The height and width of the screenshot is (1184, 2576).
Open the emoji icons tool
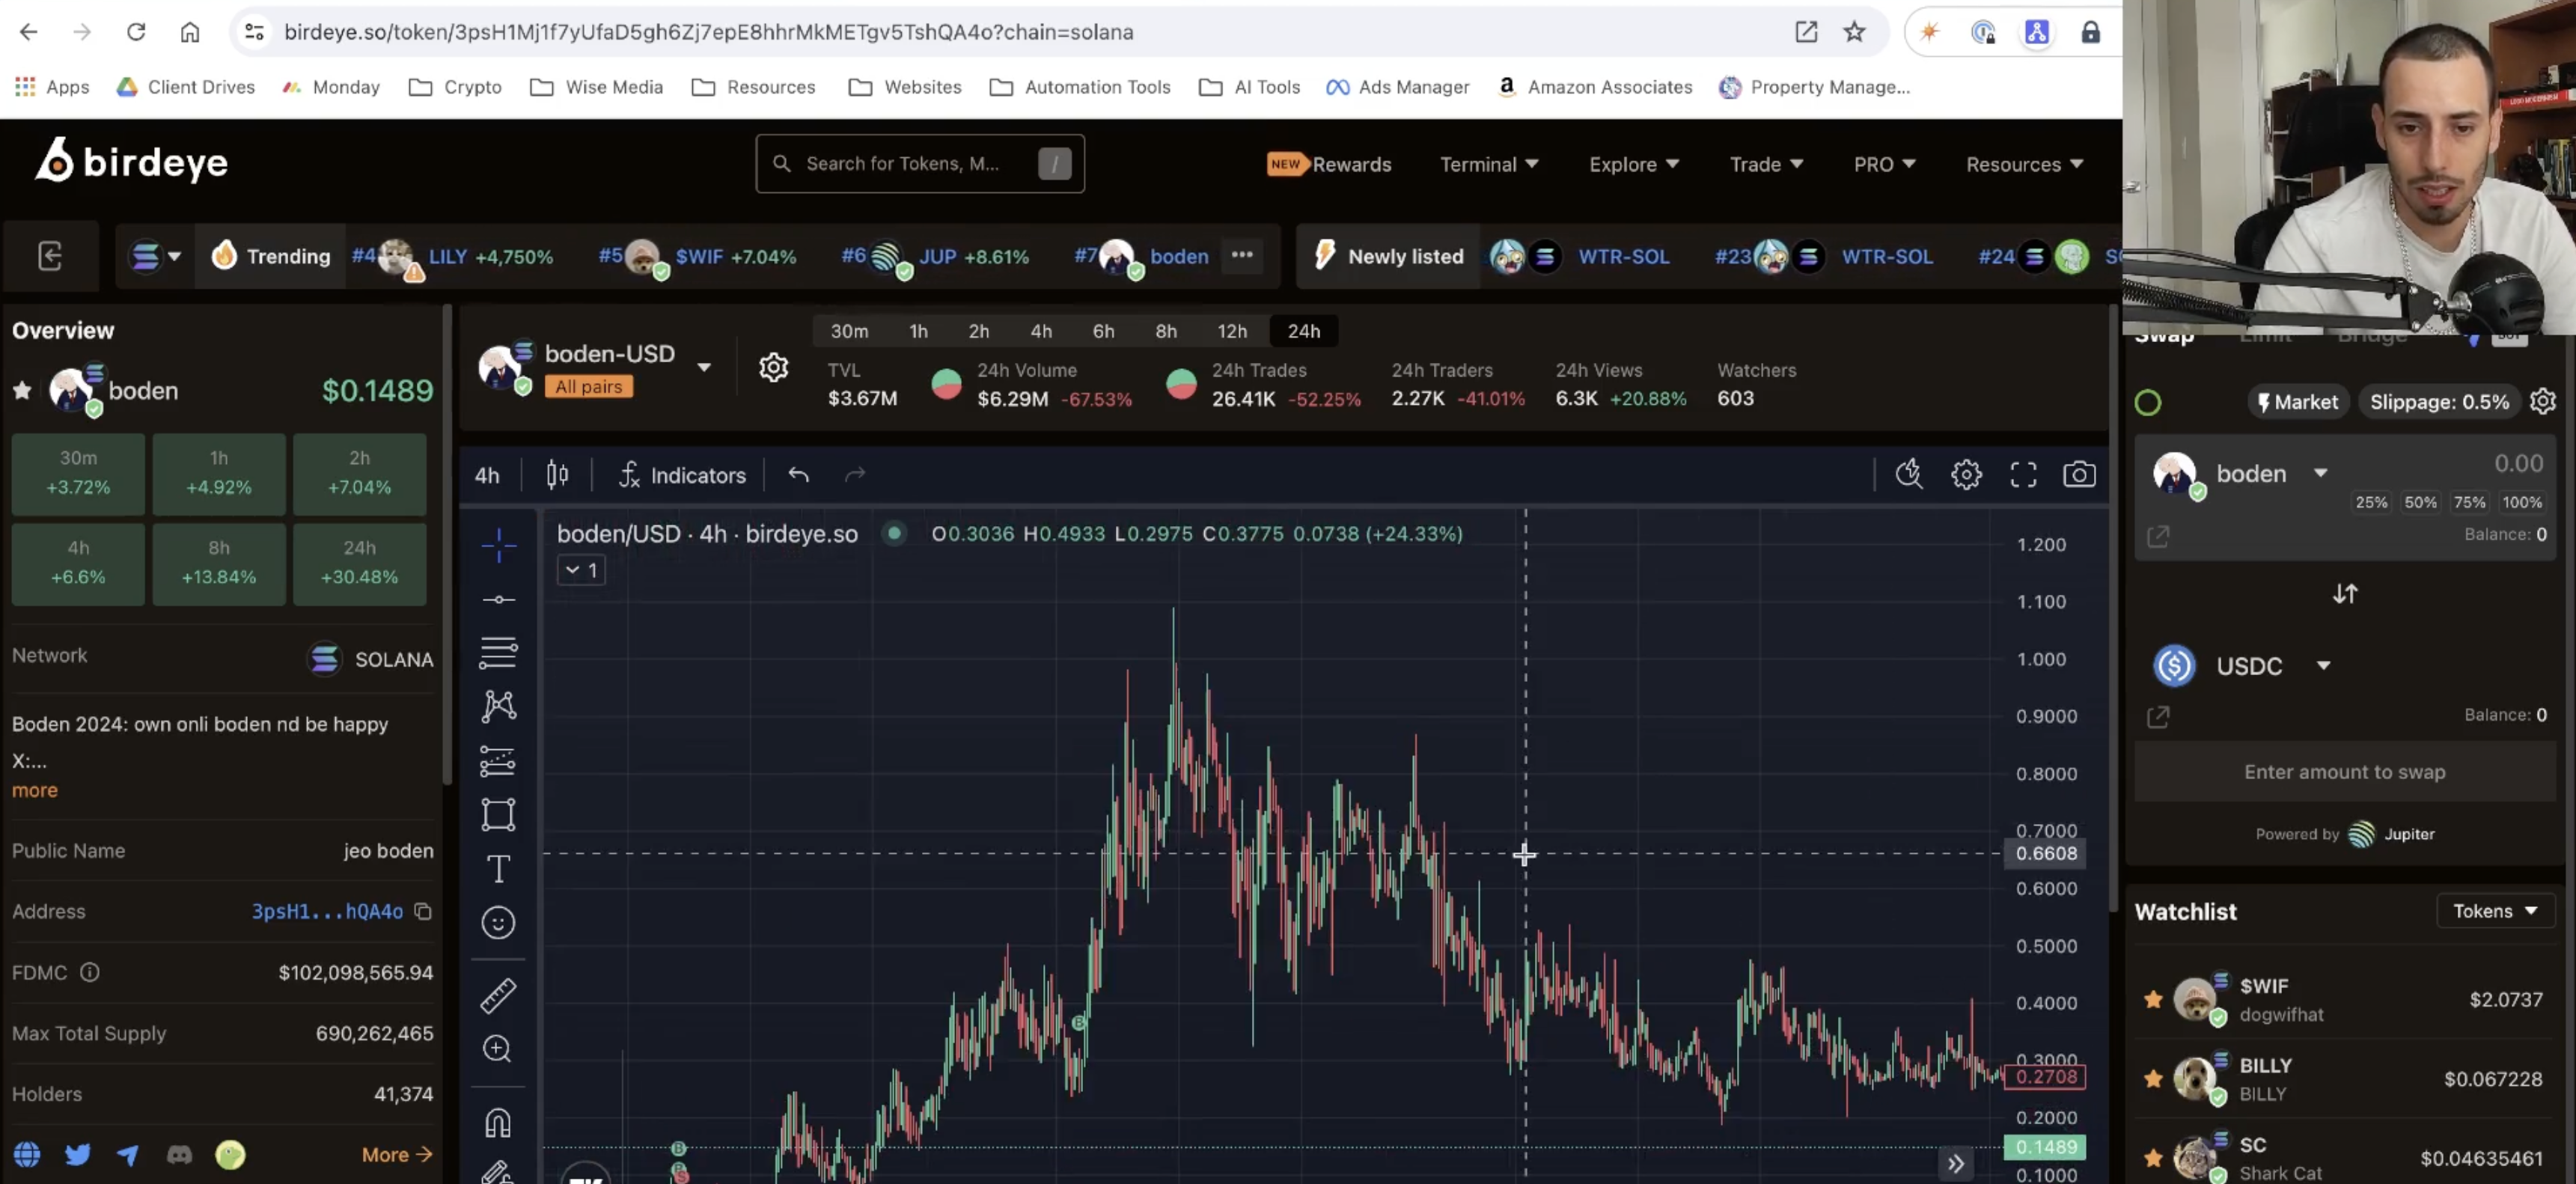(498, 922)
